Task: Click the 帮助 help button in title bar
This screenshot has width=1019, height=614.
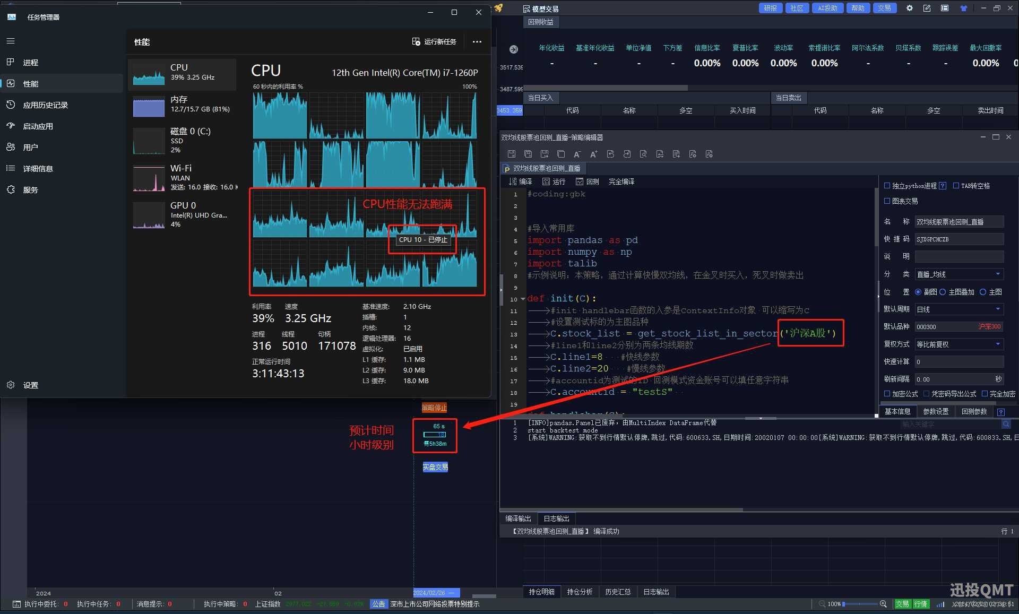Action: 858,8
